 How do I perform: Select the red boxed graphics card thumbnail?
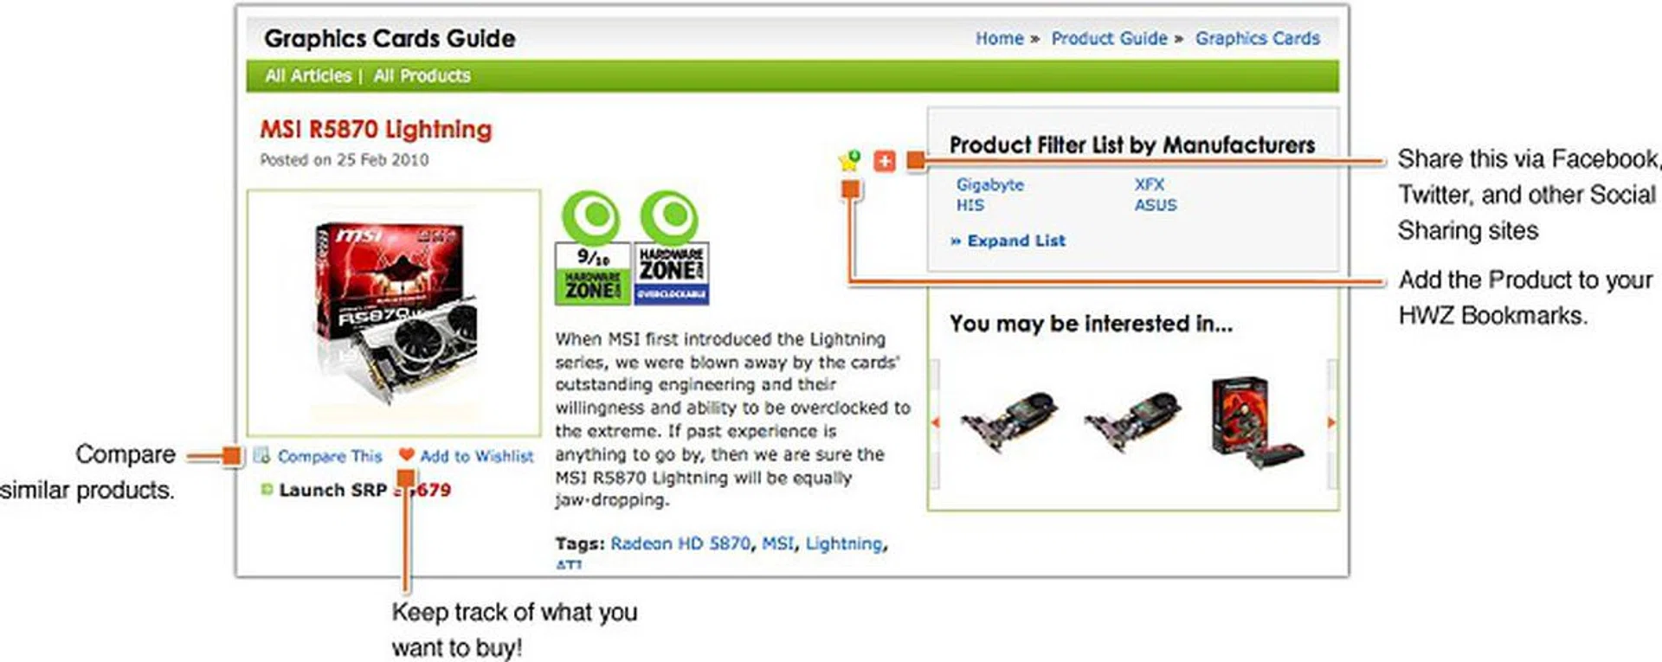click(1254, 421)
